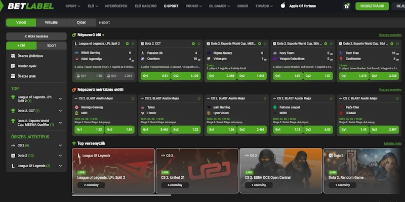Expand Dota 2 (10) game type
This screenshot has height=202, width=405.
click(x=60, y=156)
